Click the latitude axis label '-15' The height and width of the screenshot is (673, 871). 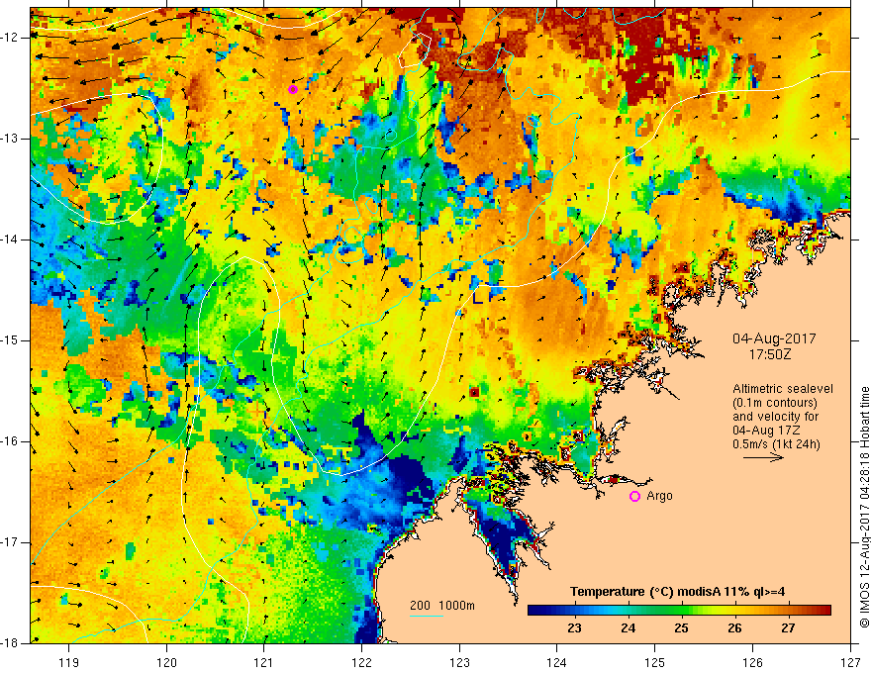[9, 340]
